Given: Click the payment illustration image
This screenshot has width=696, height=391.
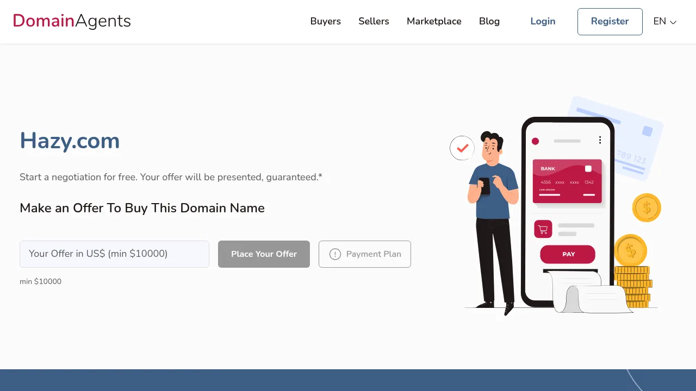Looking at the screenshot, I should coord(557,205).
